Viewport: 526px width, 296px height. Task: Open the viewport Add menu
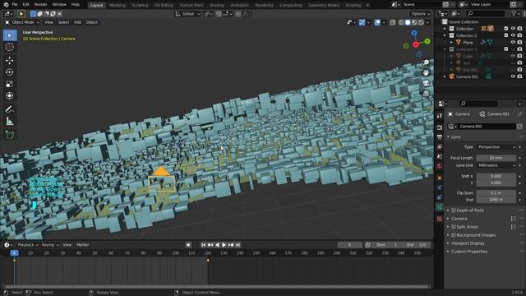[77, 22]
